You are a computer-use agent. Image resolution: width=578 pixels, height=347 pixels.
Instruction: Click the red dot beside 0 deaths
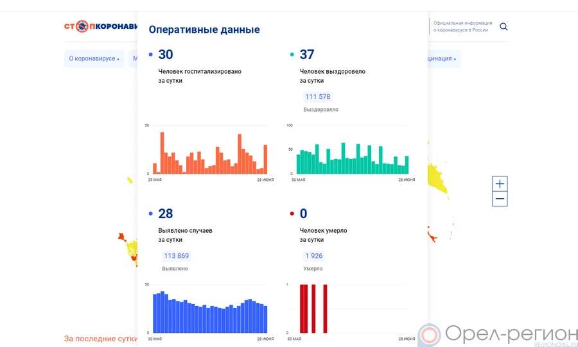click(292, 214)
